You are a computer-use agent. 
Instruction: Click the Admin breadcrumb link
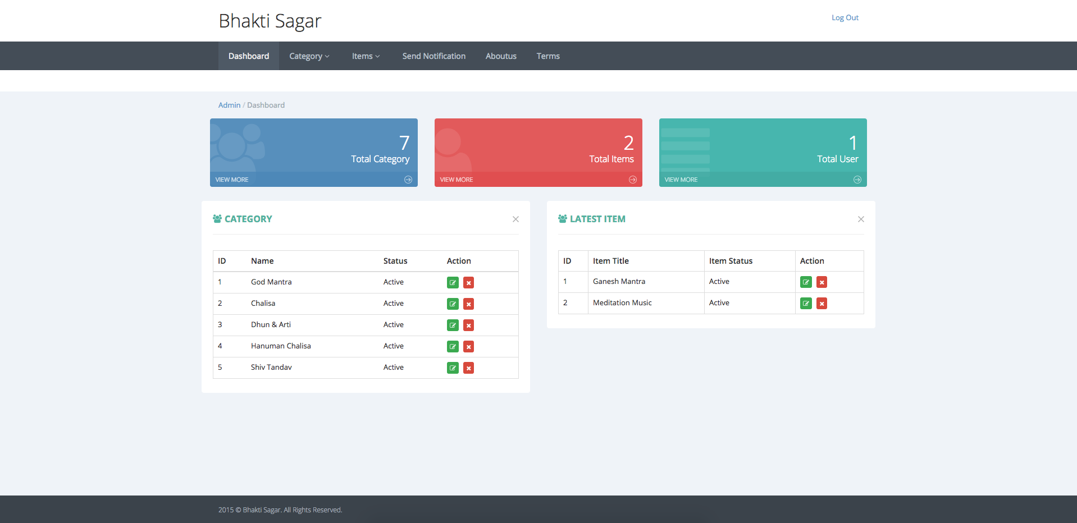click(x=229, y=105)
